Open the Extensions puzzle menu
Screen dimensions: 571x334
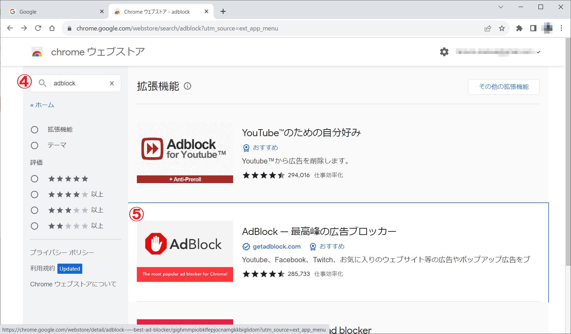click(519, 28)
